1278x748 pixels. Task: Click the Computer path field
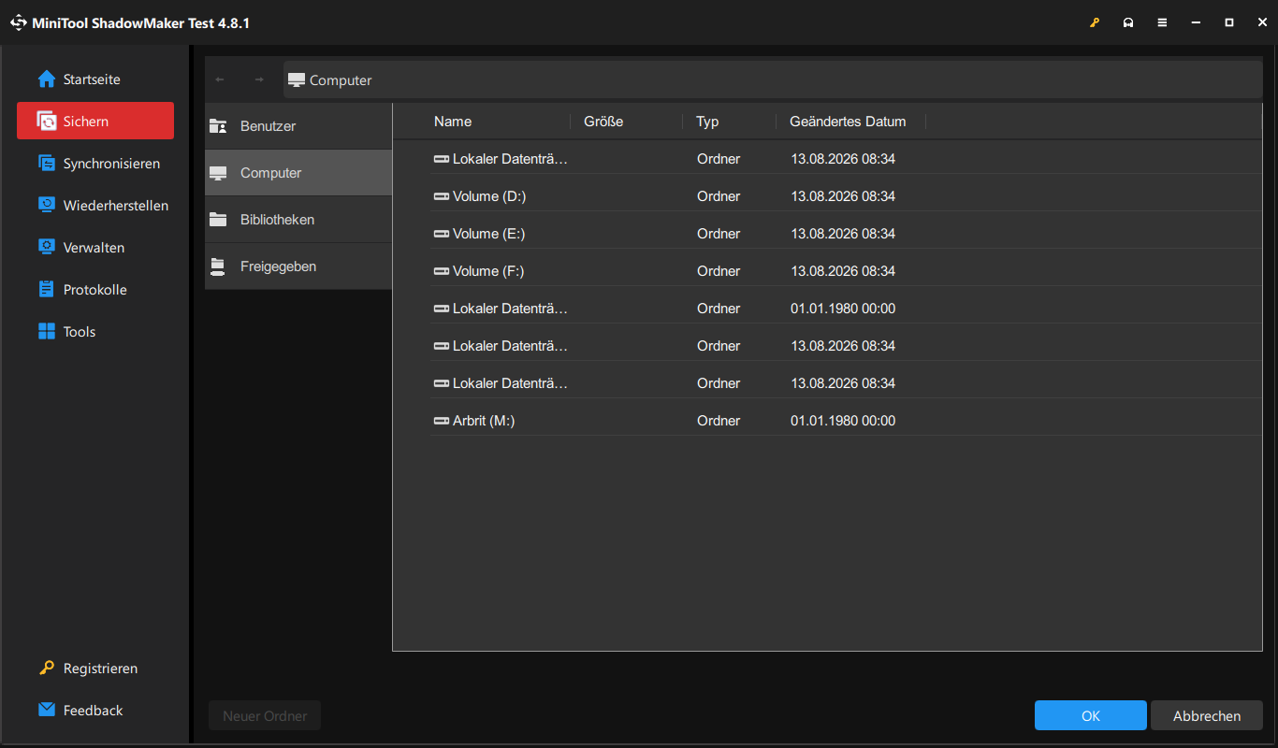point(773,80)
